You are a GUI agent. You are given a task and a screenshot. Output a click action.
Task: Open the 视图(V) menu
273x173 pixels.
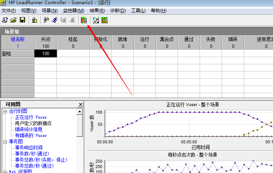pos(29,11)
